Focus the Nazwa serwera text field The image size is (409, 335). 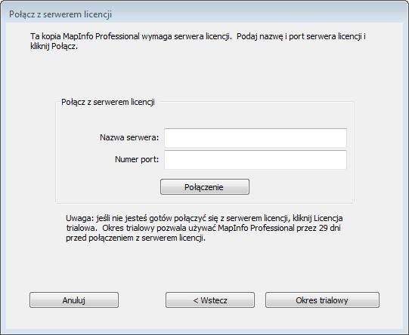tap(256, 137)
